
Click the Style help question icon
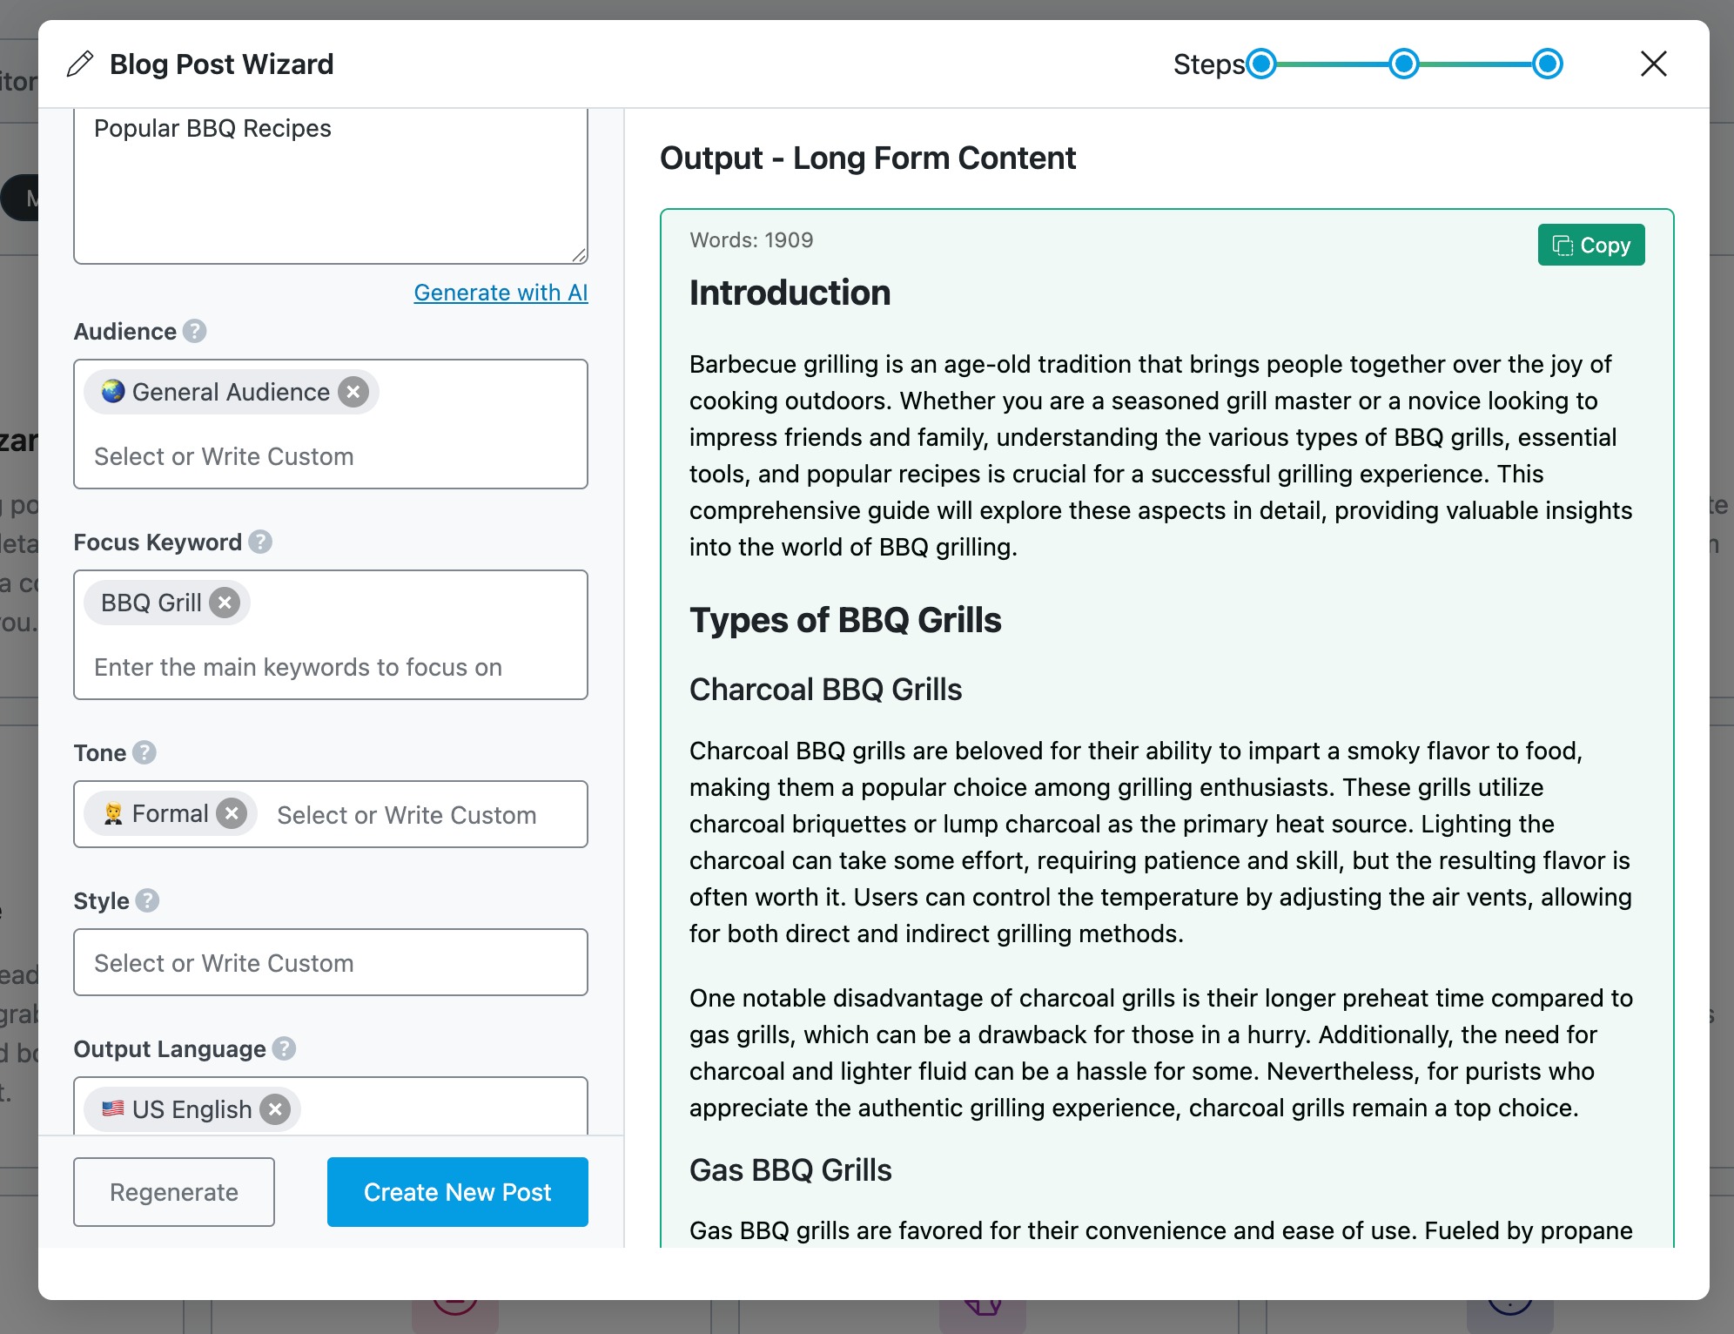tap(147, 900)
